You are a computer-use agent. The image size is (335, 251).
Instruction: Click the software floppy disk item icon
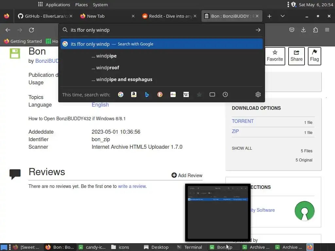click(x=15, y=53)
